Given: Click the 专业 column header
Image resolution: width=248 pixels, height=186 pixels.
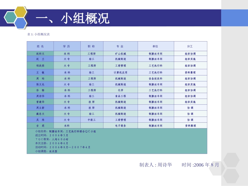Looking at the screenshot, I should pyautogui.click(x=121, y=46).
